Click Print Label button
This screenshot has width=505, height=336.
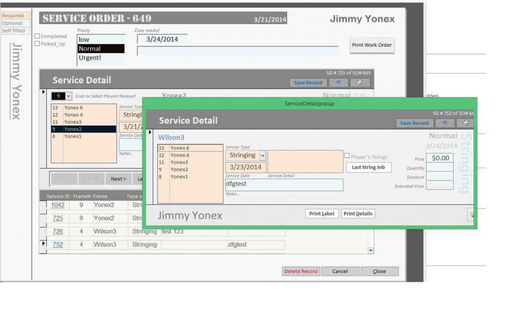click(322, 213)
